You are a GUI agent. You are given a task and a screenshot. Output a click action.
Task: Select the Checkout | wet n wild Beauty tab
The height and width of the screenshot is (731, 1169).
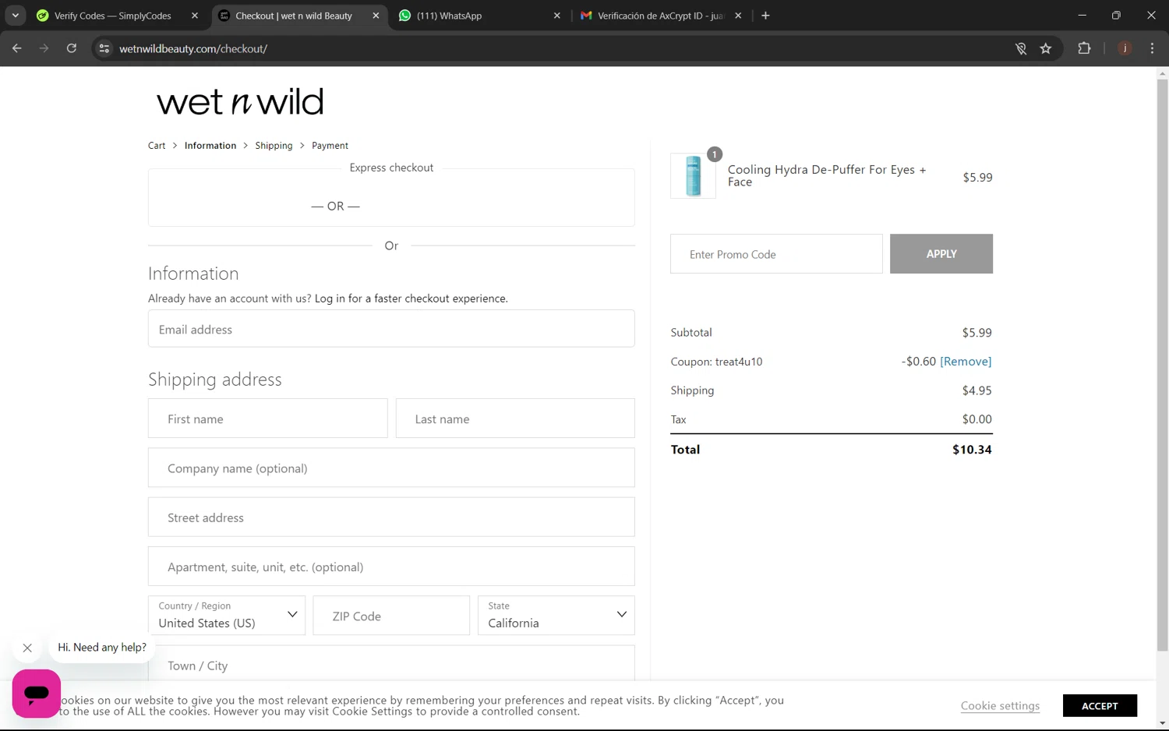[x=294, y=16]
